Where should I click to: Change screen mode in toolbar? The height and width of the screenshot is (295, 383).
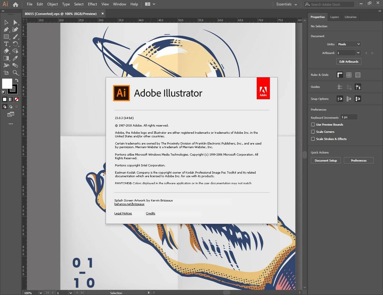click(11, 114)
